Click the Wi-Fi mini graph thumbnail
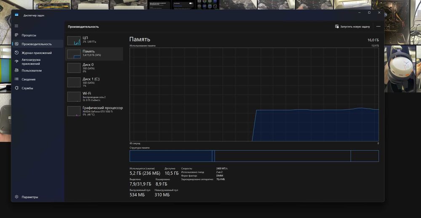Screen dimensions: 421x218 [74, 97]
